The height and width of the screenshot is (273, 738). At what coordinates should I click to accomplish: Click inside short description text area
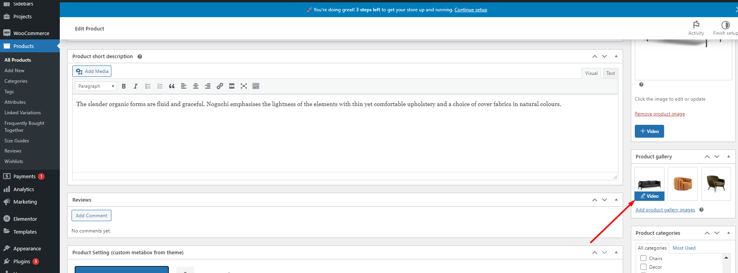(345, 133)
